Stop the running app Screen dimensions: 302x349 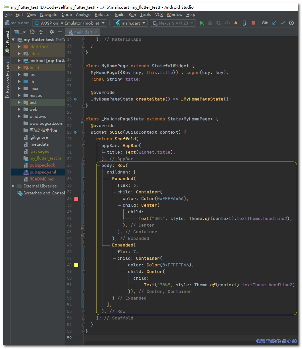click(x=253, y=23)
